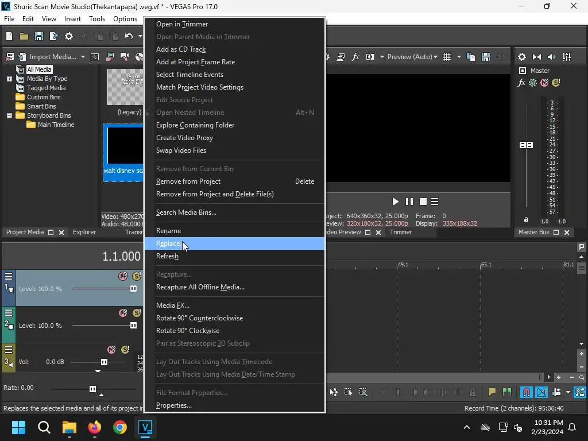Select the selection edit tool

349,392
